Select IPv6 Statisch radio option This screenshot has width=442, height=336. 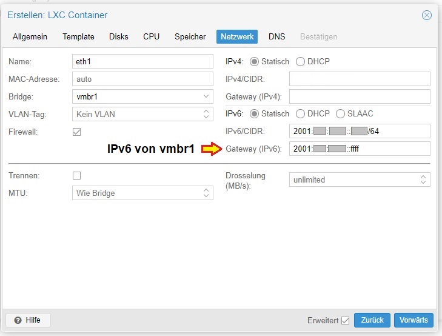tap(255, 114)
